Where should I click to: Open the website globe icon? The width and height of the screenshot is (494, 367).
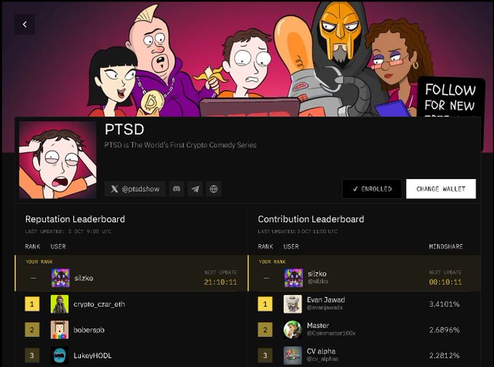point(214,189)
